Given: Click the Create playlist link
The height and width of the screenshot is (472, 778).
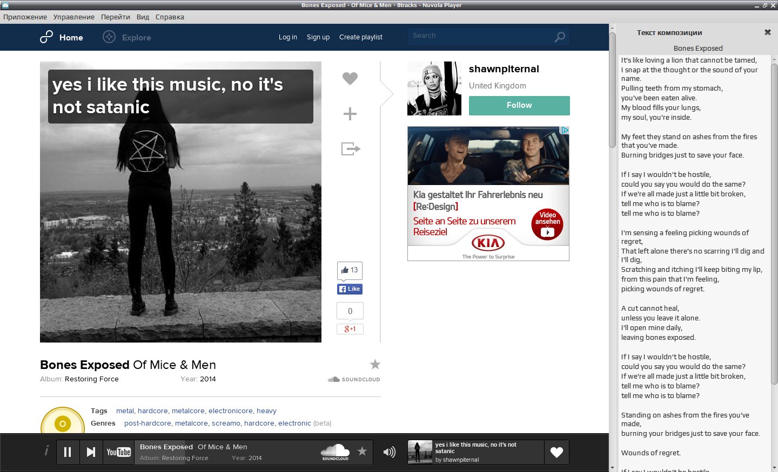Looking at the screenshot, I should tap(361, 37).
